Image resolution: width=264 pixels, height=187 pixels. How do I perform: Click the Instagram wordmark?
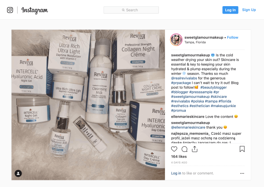pos(35,10)
